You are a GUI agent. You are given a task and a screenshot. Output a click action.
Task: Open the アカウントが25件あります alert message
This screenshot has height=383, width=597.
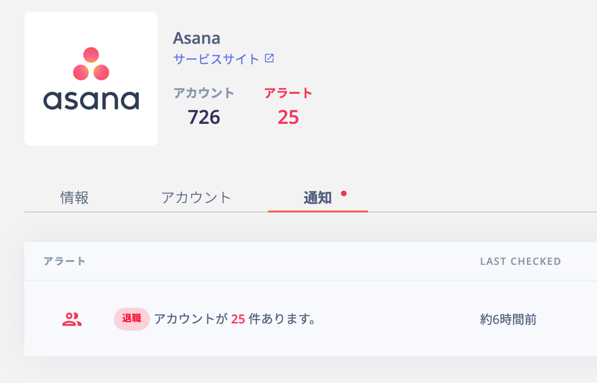235,319
